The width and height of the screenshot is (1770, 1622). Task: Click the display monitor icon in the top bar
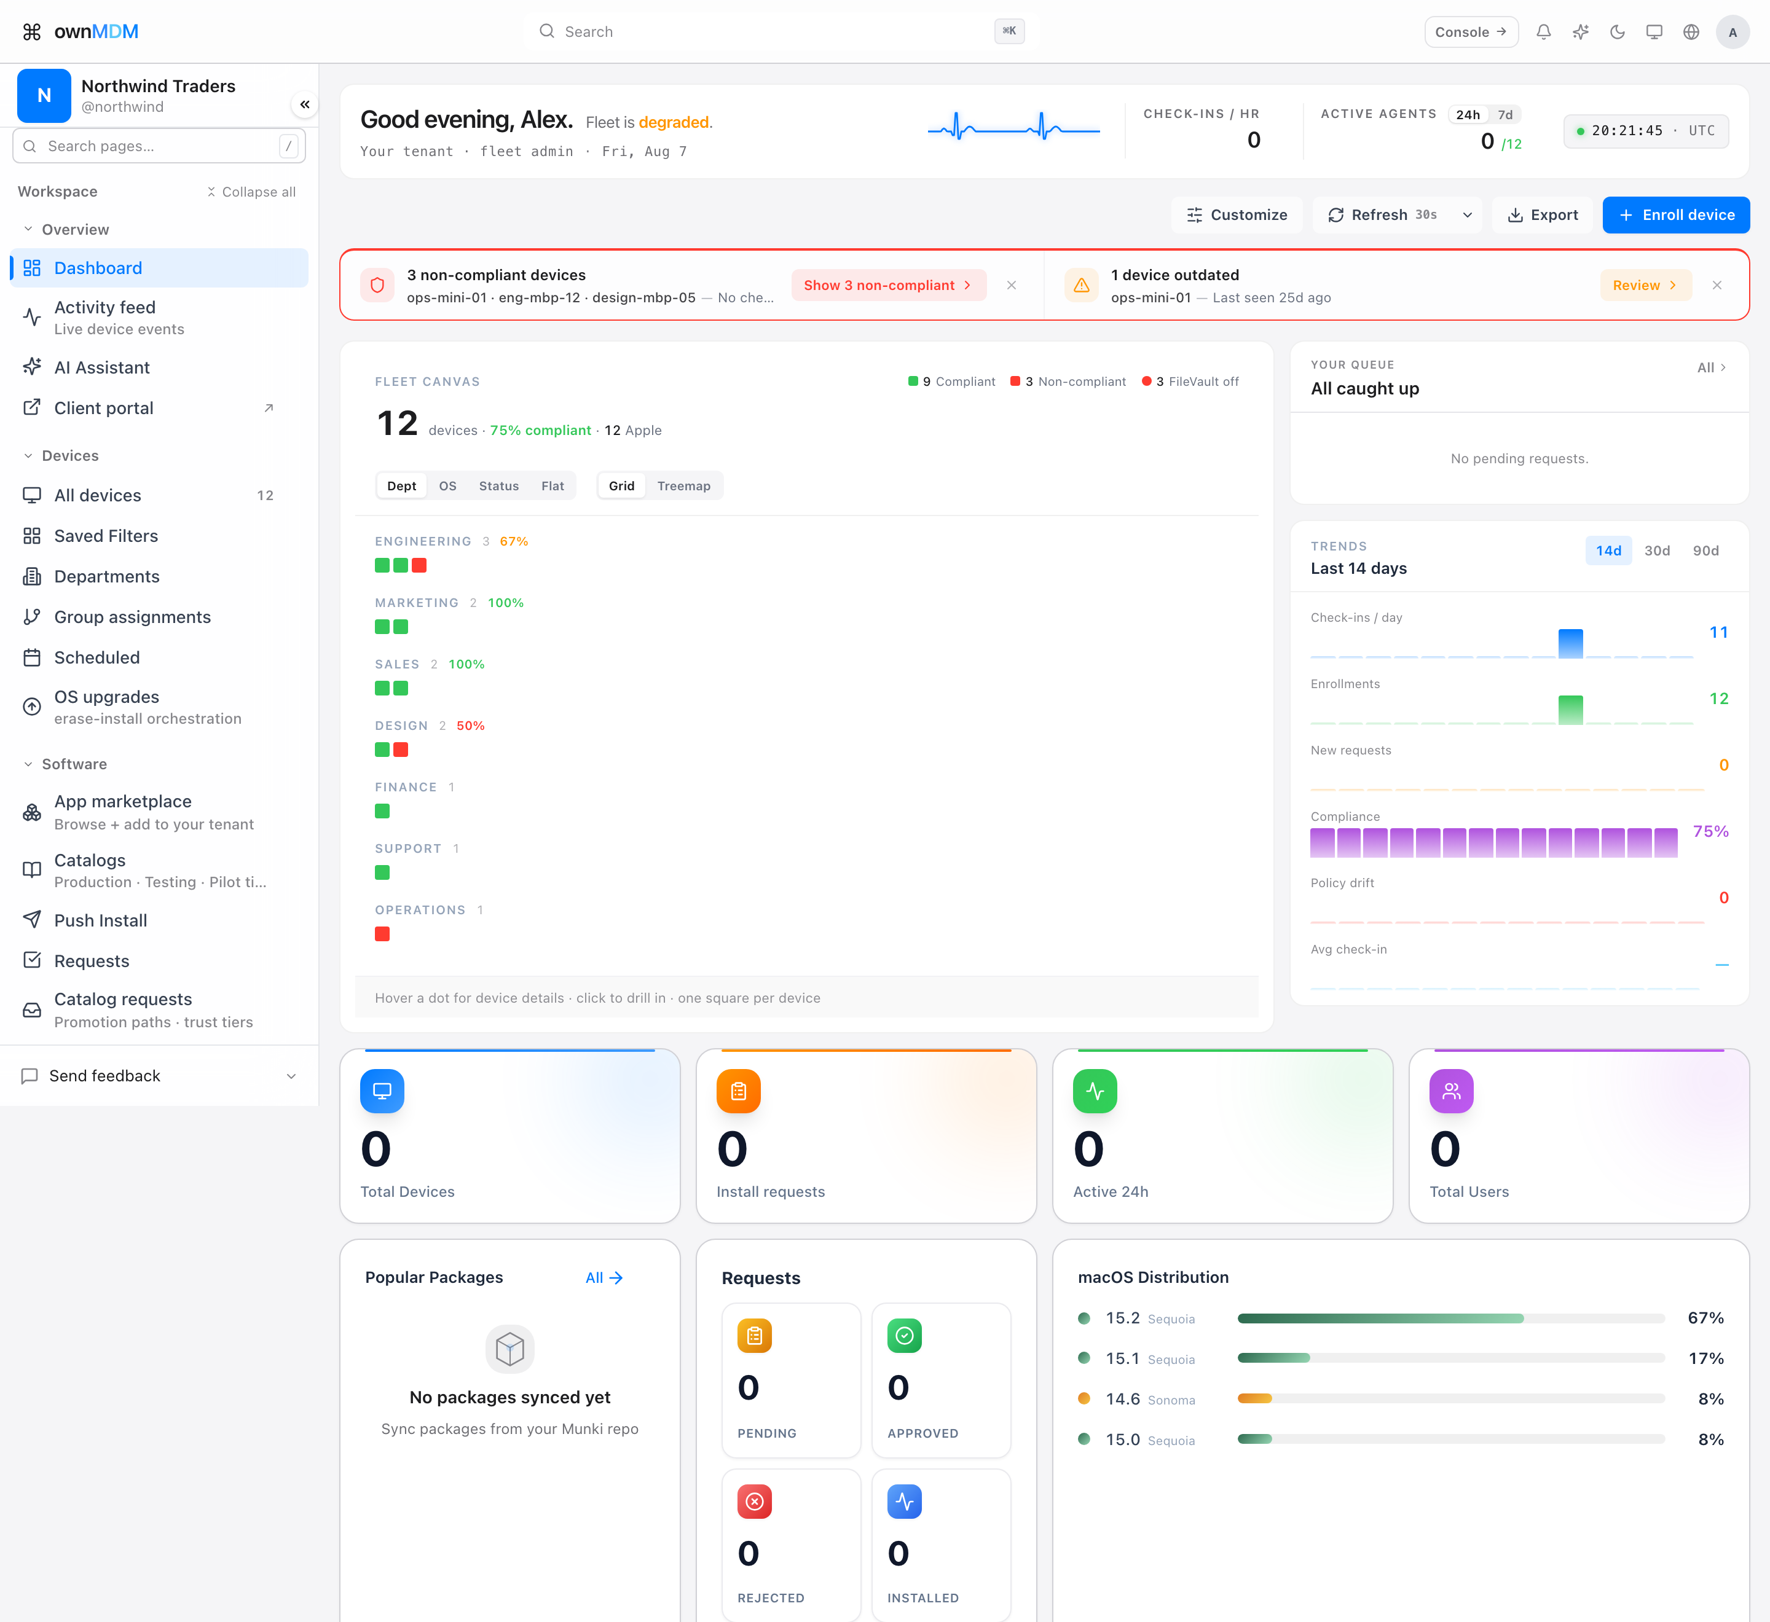(x=1654, y=31)
